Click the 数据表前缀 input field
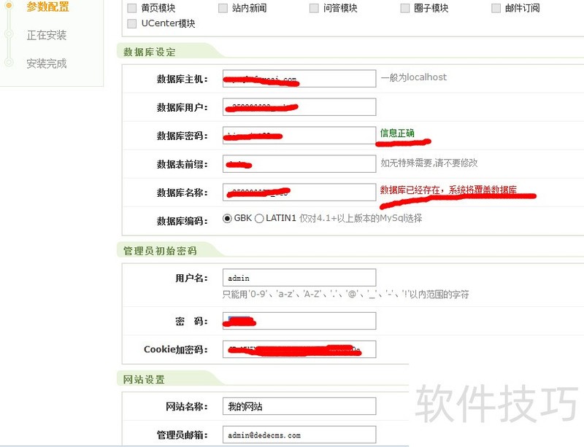 coord(299,164)
